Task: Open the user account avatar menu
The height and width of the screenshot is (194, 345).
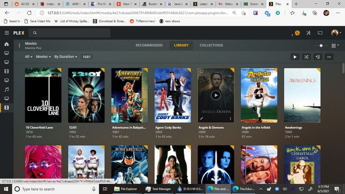Action: [x=335, y=33]
